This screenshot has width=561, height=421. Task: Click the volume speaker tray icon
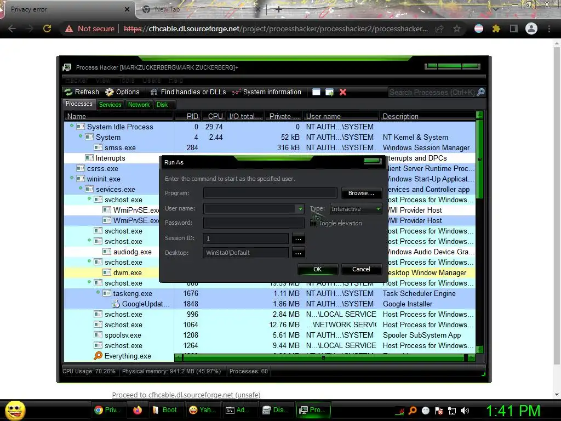tap(465, 411)
